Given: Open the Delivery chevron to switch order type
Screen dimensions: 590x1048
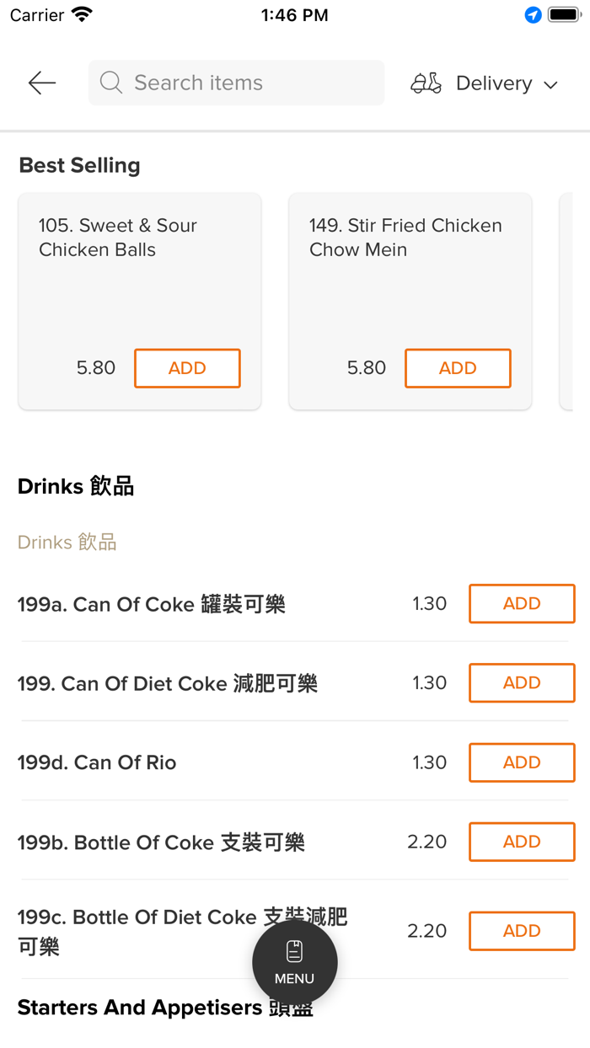Looking at the screenshot, I should 550,84.
